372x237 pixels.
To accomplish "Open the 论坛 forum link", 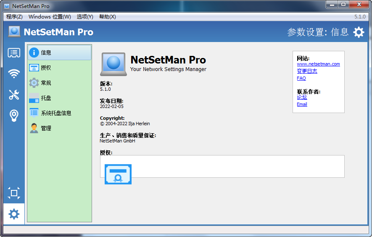I will tap(302, 97).
